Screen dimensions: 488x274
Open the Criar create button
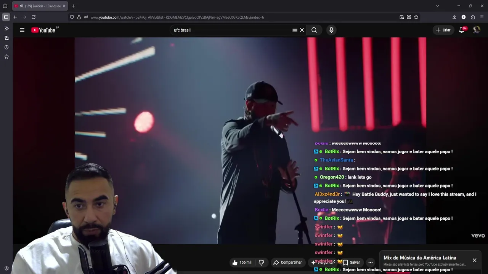click(443, 30)
